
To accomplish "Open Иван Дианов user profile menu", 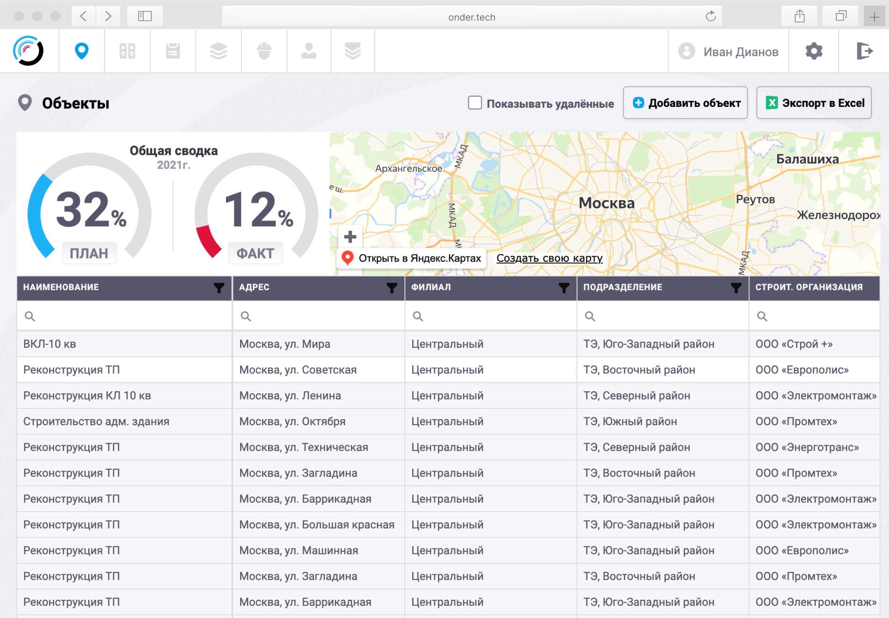I will pyautogui.click(x=728, y=51).
